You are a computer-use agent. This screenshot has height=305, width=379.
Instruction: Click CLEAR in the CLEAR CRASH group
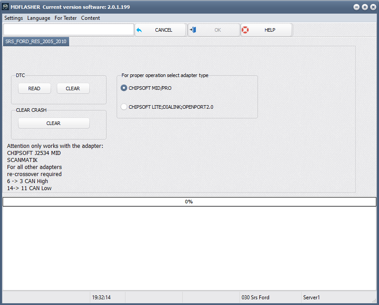[x=54, y=123]
